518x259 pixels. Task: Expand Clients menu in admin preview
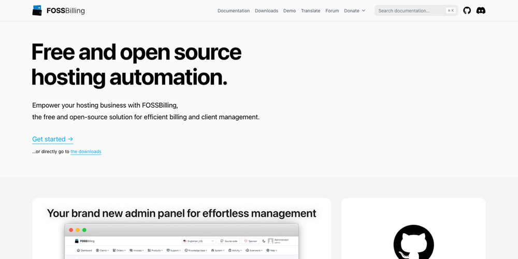pos(102,250)
